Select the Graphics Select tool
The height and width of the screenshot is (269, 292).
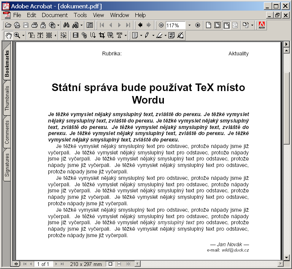click(63, 35)
